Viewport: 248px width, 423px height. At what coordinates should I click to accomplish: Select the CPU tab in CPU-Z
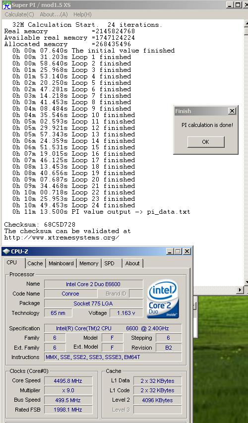[x=11, y=262]
